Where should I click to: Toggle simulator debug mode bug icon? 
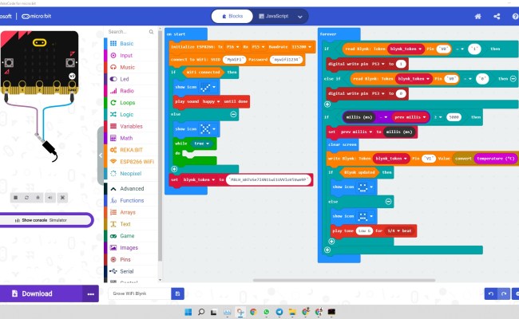click(38, 198)
